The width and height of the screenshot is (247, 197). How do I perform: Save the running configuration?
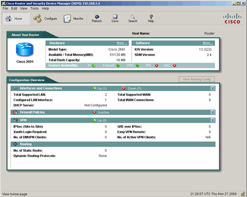[x=115, y=19]
